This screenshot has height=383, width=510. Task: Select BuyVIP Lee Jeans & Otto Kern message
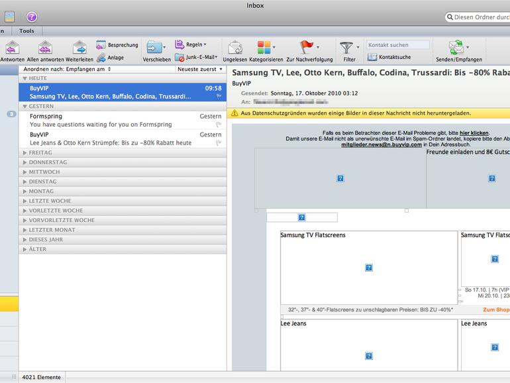123,139
